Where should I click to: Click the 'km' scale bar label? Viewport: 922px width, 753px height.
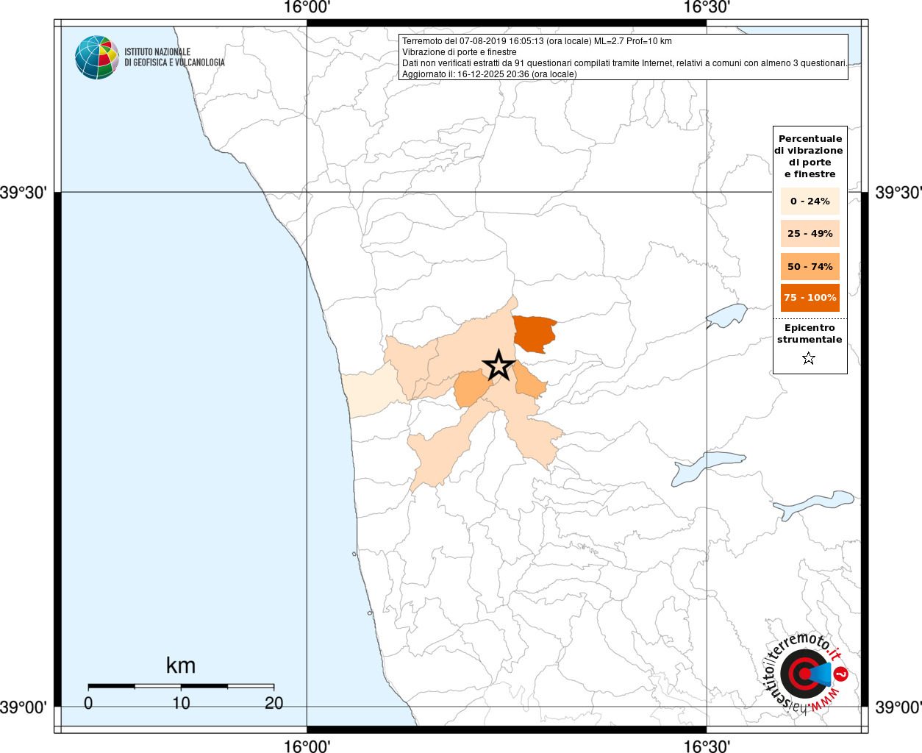181,665
